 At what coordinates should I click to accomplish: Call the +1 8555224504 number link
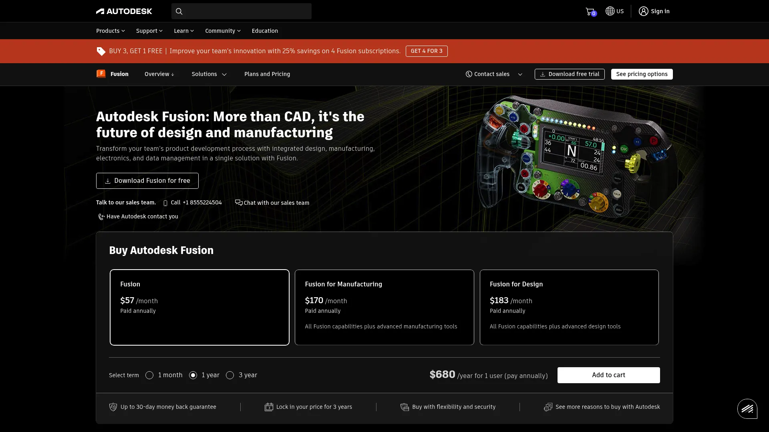click(x=202, y=202)
